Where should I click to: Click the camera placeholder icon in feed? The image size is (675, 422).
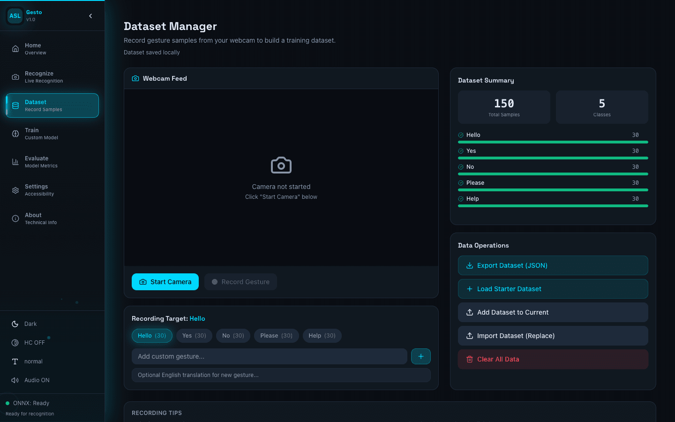tap(281, 165)
